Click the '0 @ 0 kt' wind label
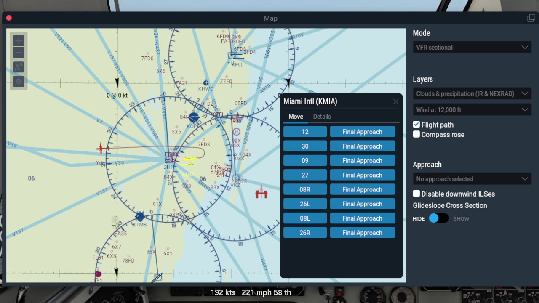This screenshot has height=303, width=539. click(x=117, y=96)
